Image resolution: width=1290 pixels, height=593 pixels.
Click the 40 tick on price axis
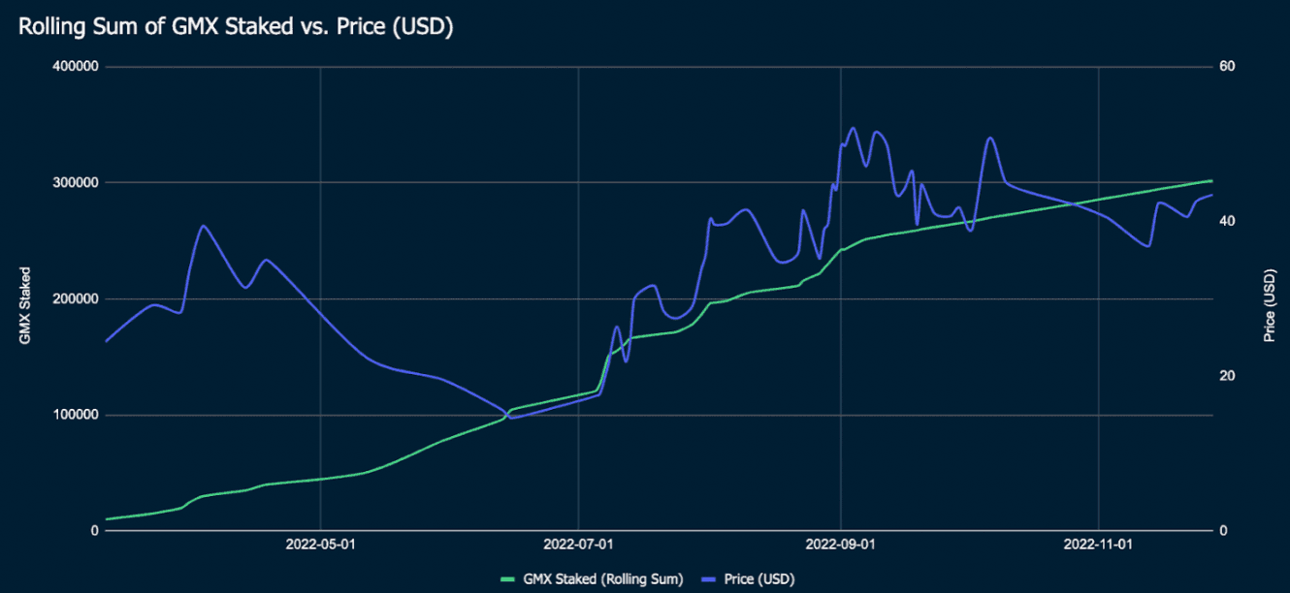click(1227, 222)
